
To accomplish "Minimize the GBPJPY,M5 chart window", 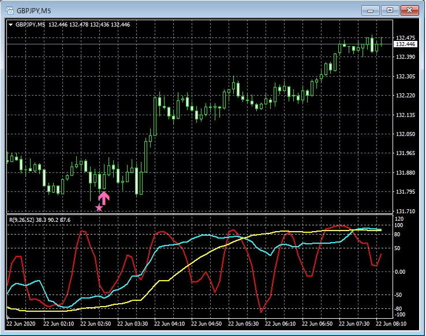I will pos(369,10).
